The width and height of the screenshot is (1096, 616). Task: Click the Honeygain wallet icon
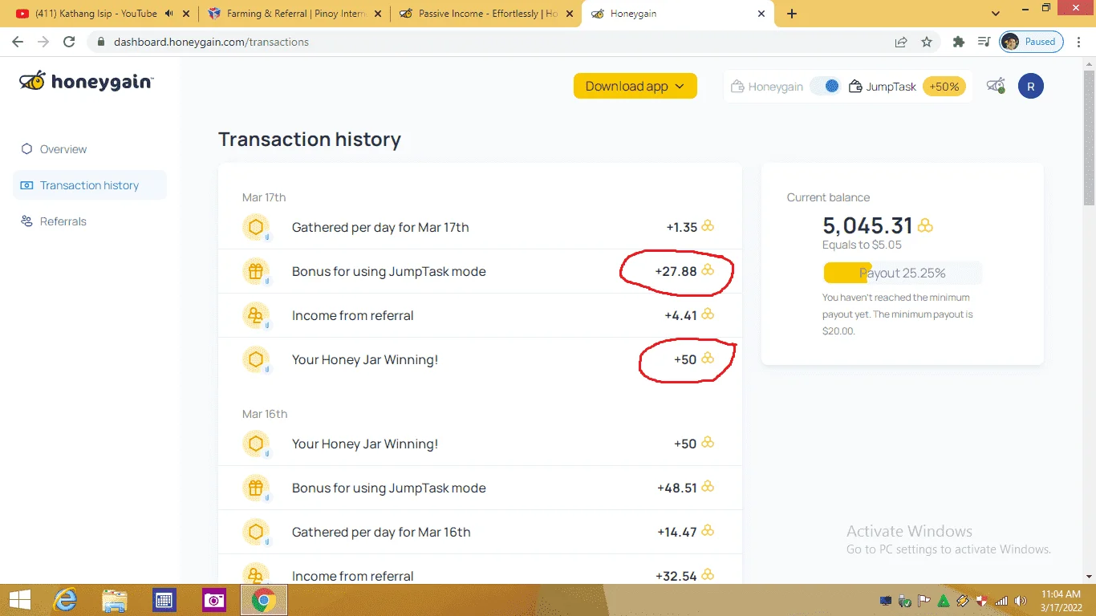(738, 87)
